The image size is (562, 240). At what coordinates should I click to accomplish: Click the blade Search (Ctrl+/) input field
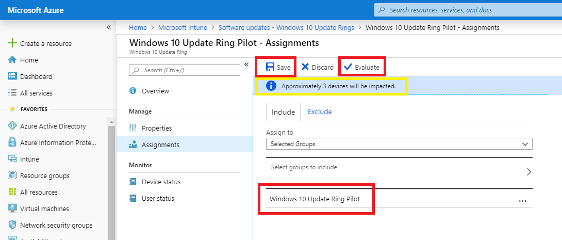(x=185, y=70)
